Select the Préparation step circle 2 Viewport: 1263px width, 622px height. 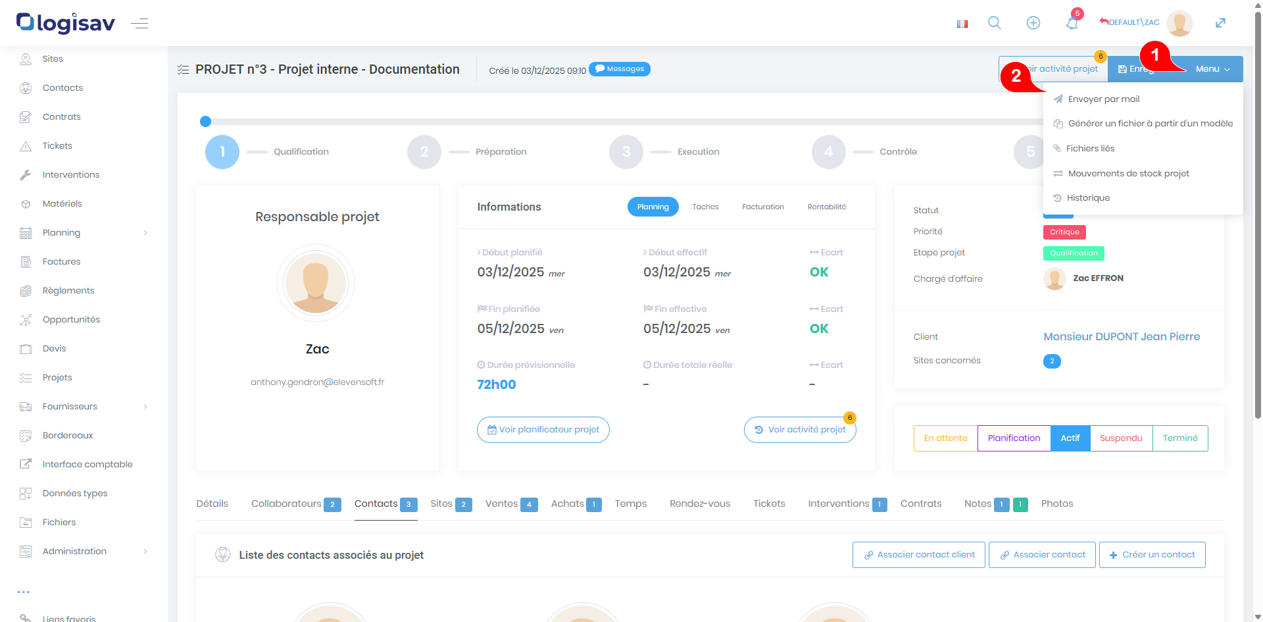pyautogui.click(x=424, y=152)
